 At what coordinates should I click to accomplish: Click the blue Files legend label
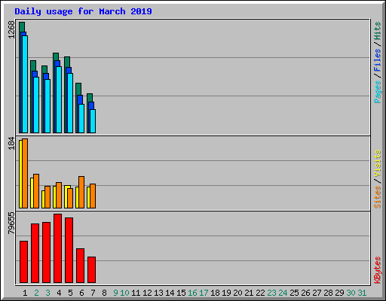(378, 60)
